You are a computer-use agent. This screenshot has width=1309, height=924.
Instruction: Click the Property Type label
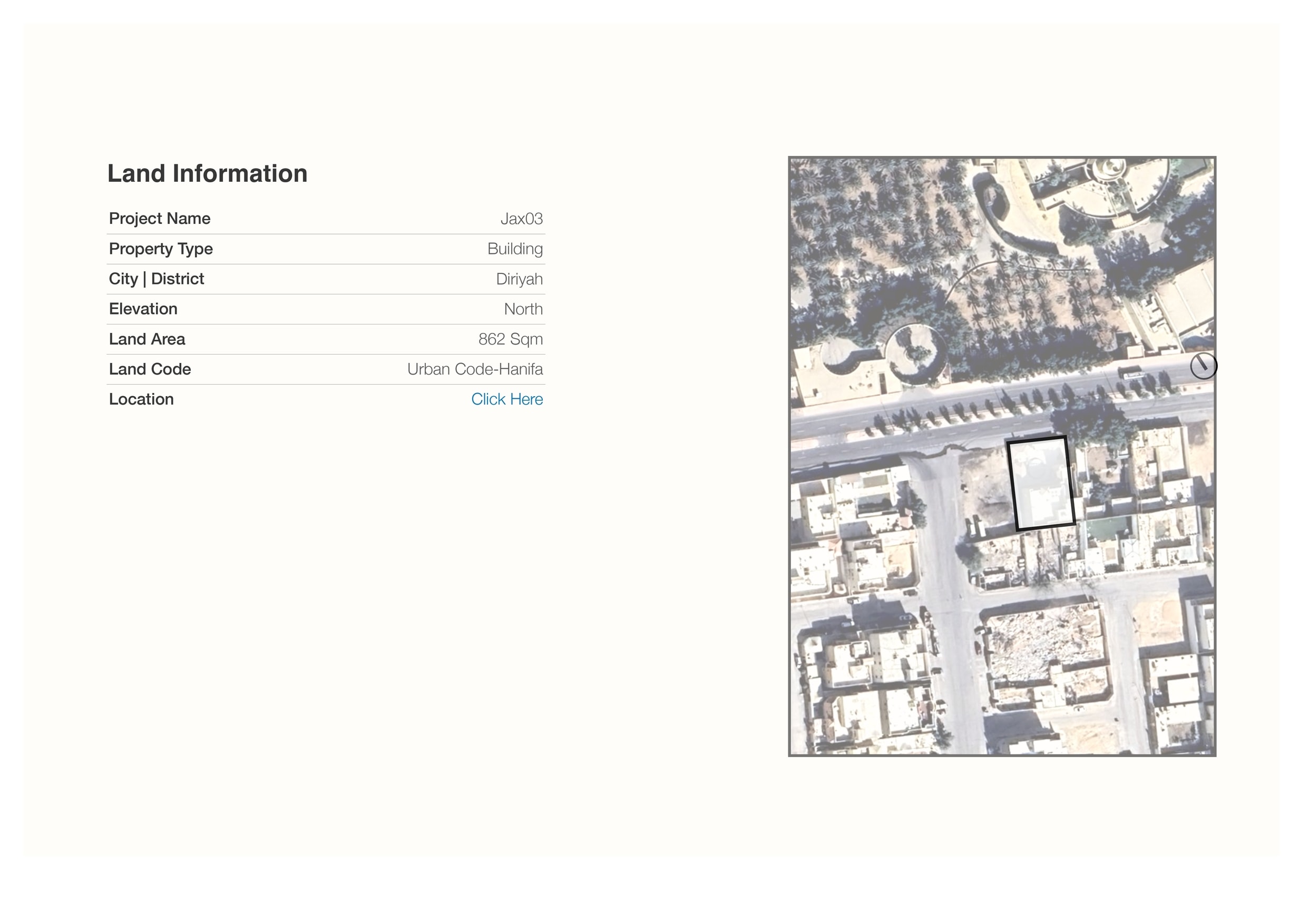pyautogui.click(x=160, y=249)
